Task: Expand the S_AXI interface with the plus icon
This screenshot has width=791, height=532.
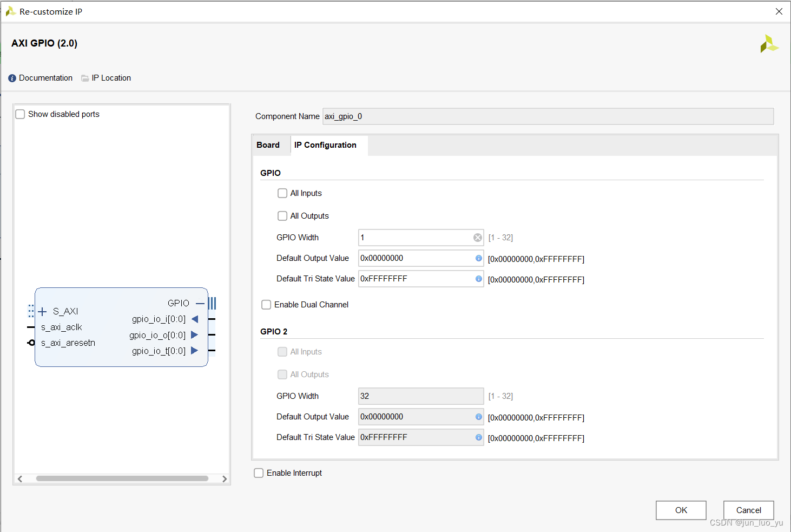Action: tap(43, 311)
